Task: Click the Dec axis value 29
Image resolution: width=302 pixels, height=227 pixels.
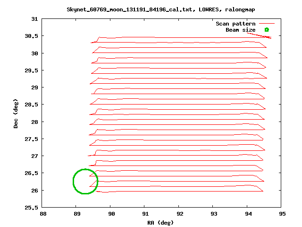Action: pos(34,87)
